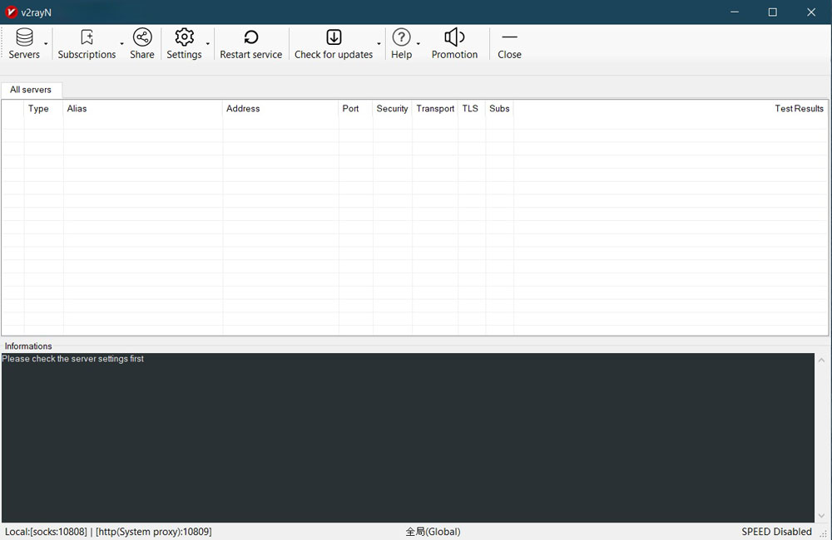Image resolution: width=832 pixels, height=540 pixels.
Task: Click the 全局(Global) status bar entry
Action: pos(433,532)
